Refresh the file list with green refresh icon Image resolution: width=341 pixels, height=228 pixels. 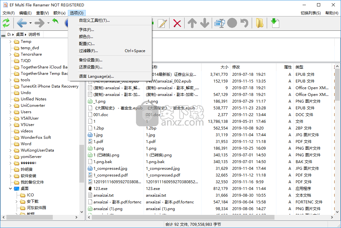[x=6, y=23]
